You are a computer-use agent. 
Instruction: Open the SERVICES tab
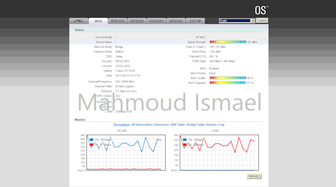176,21
